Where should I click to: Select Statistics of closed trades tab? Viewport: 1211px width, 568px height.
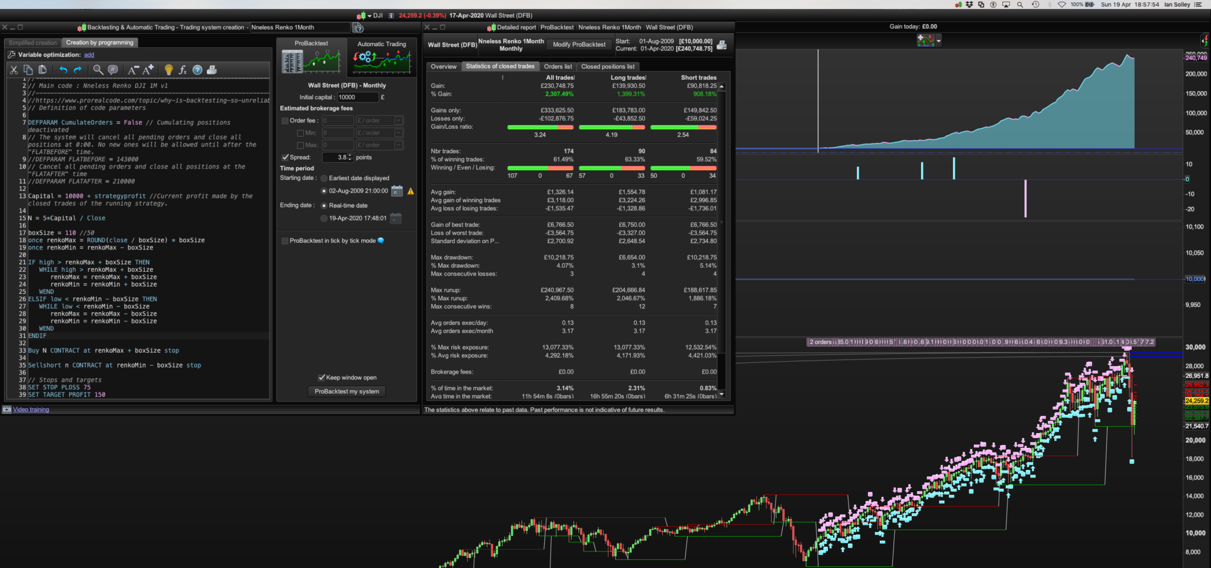500,66
